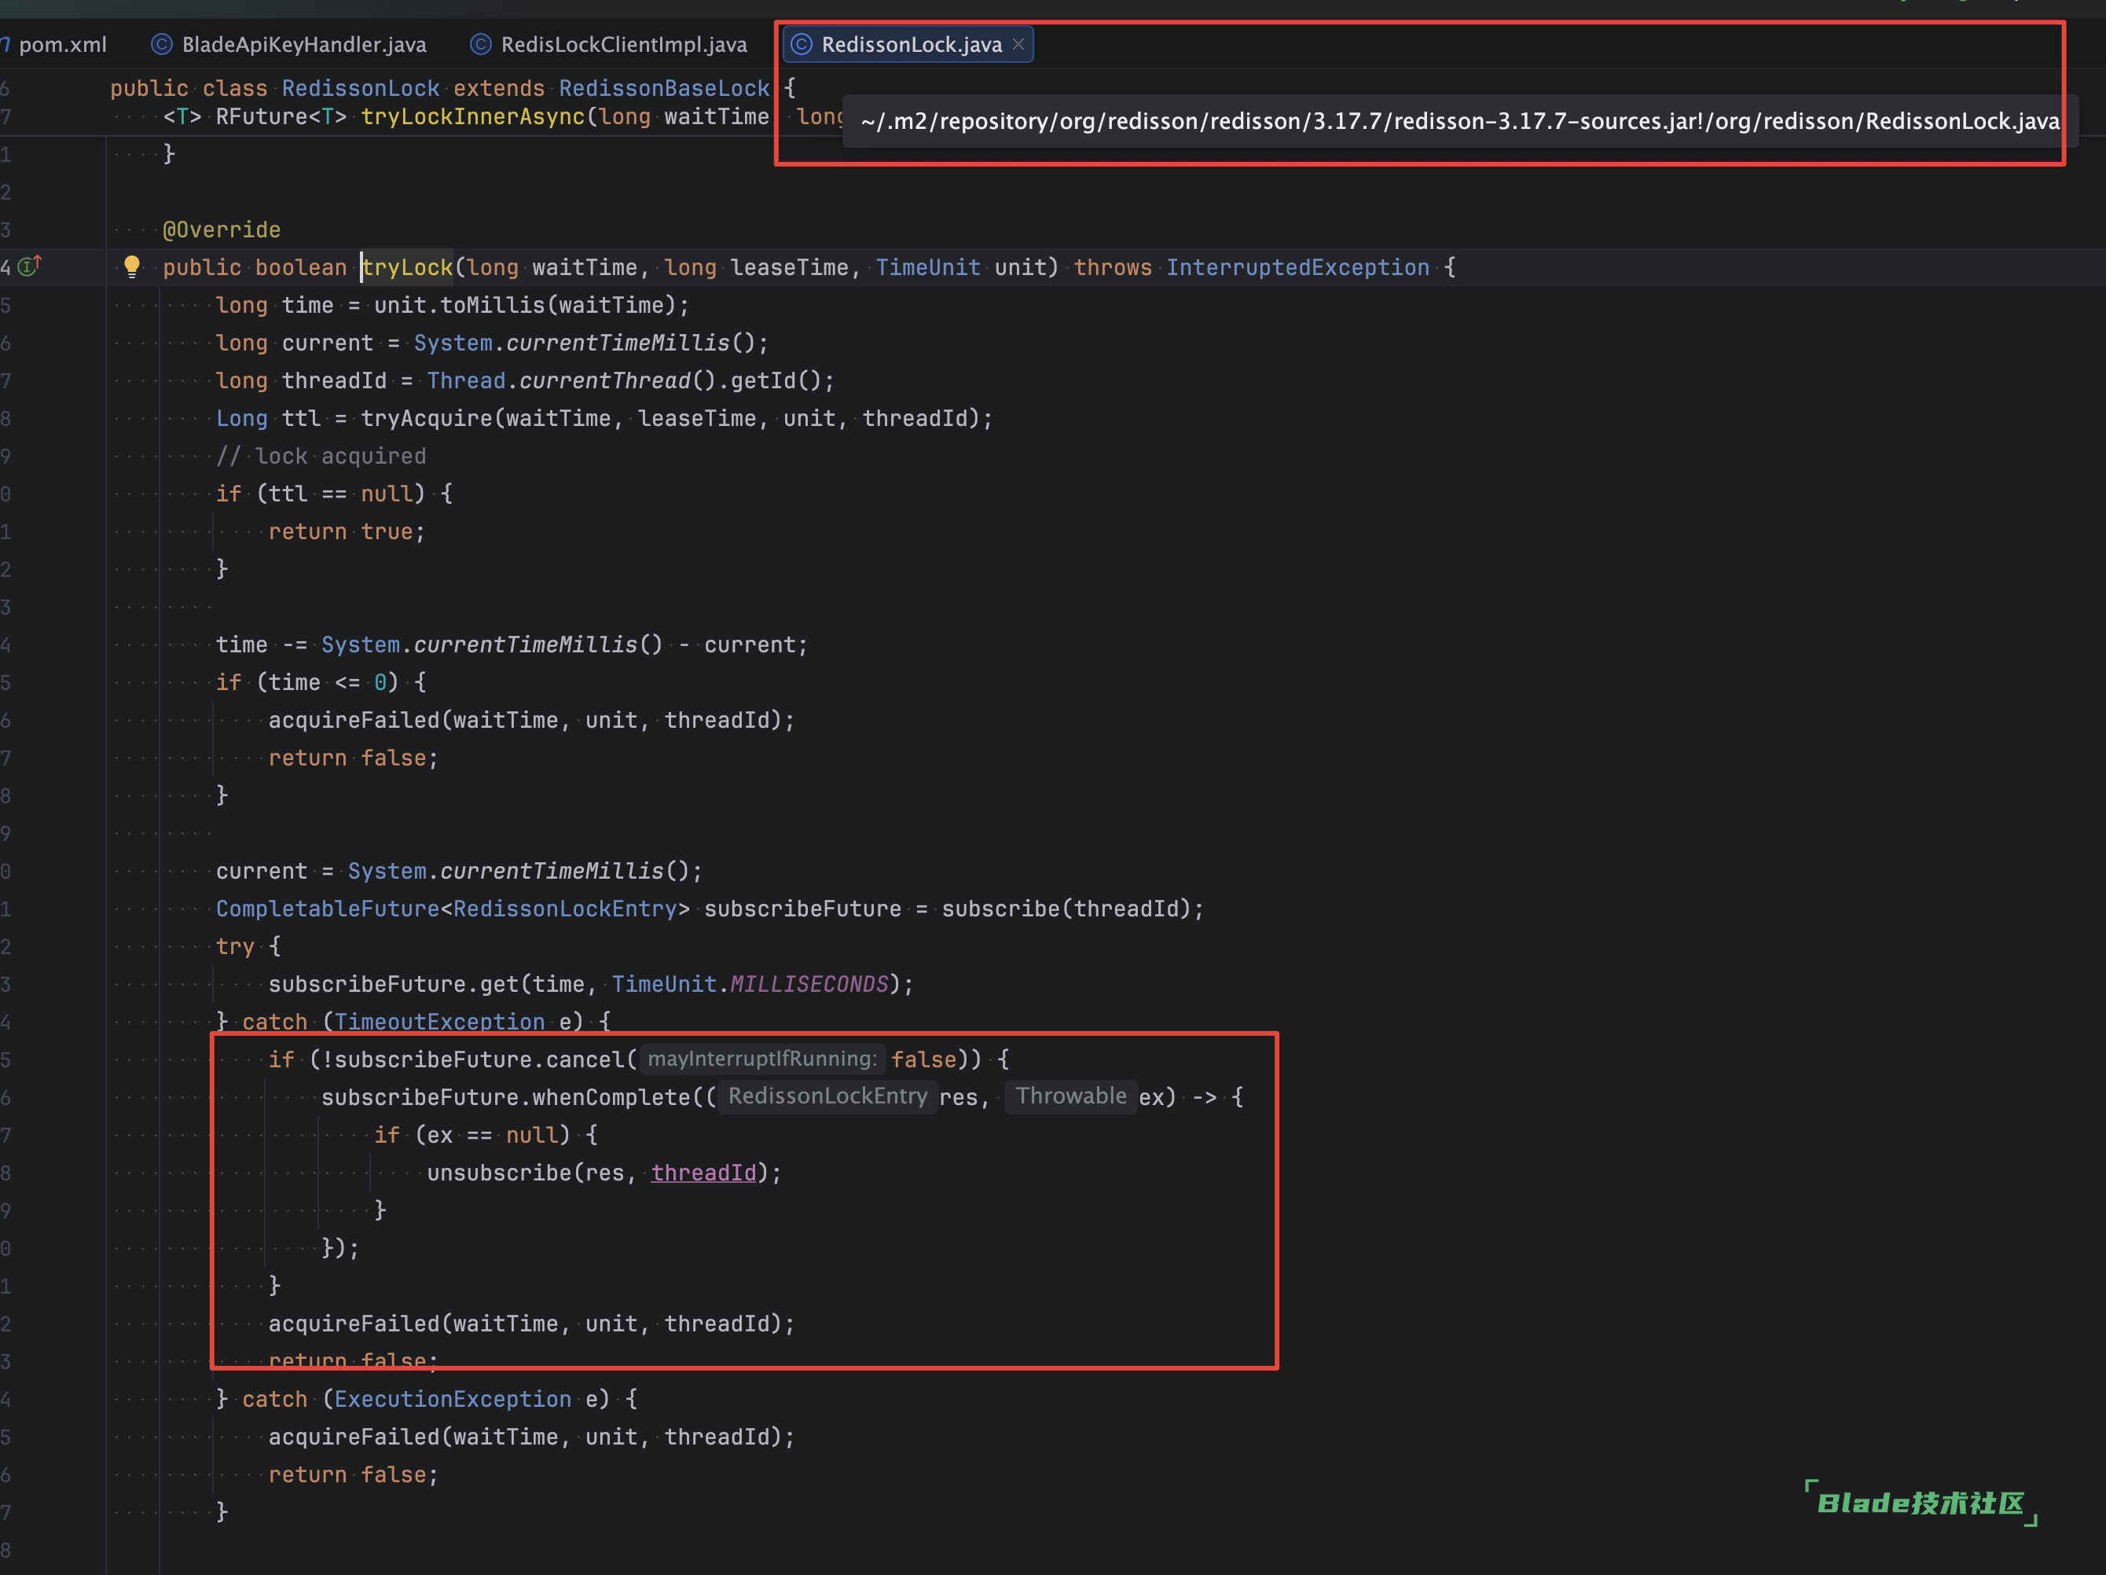Click the @Override annotation

221,229
